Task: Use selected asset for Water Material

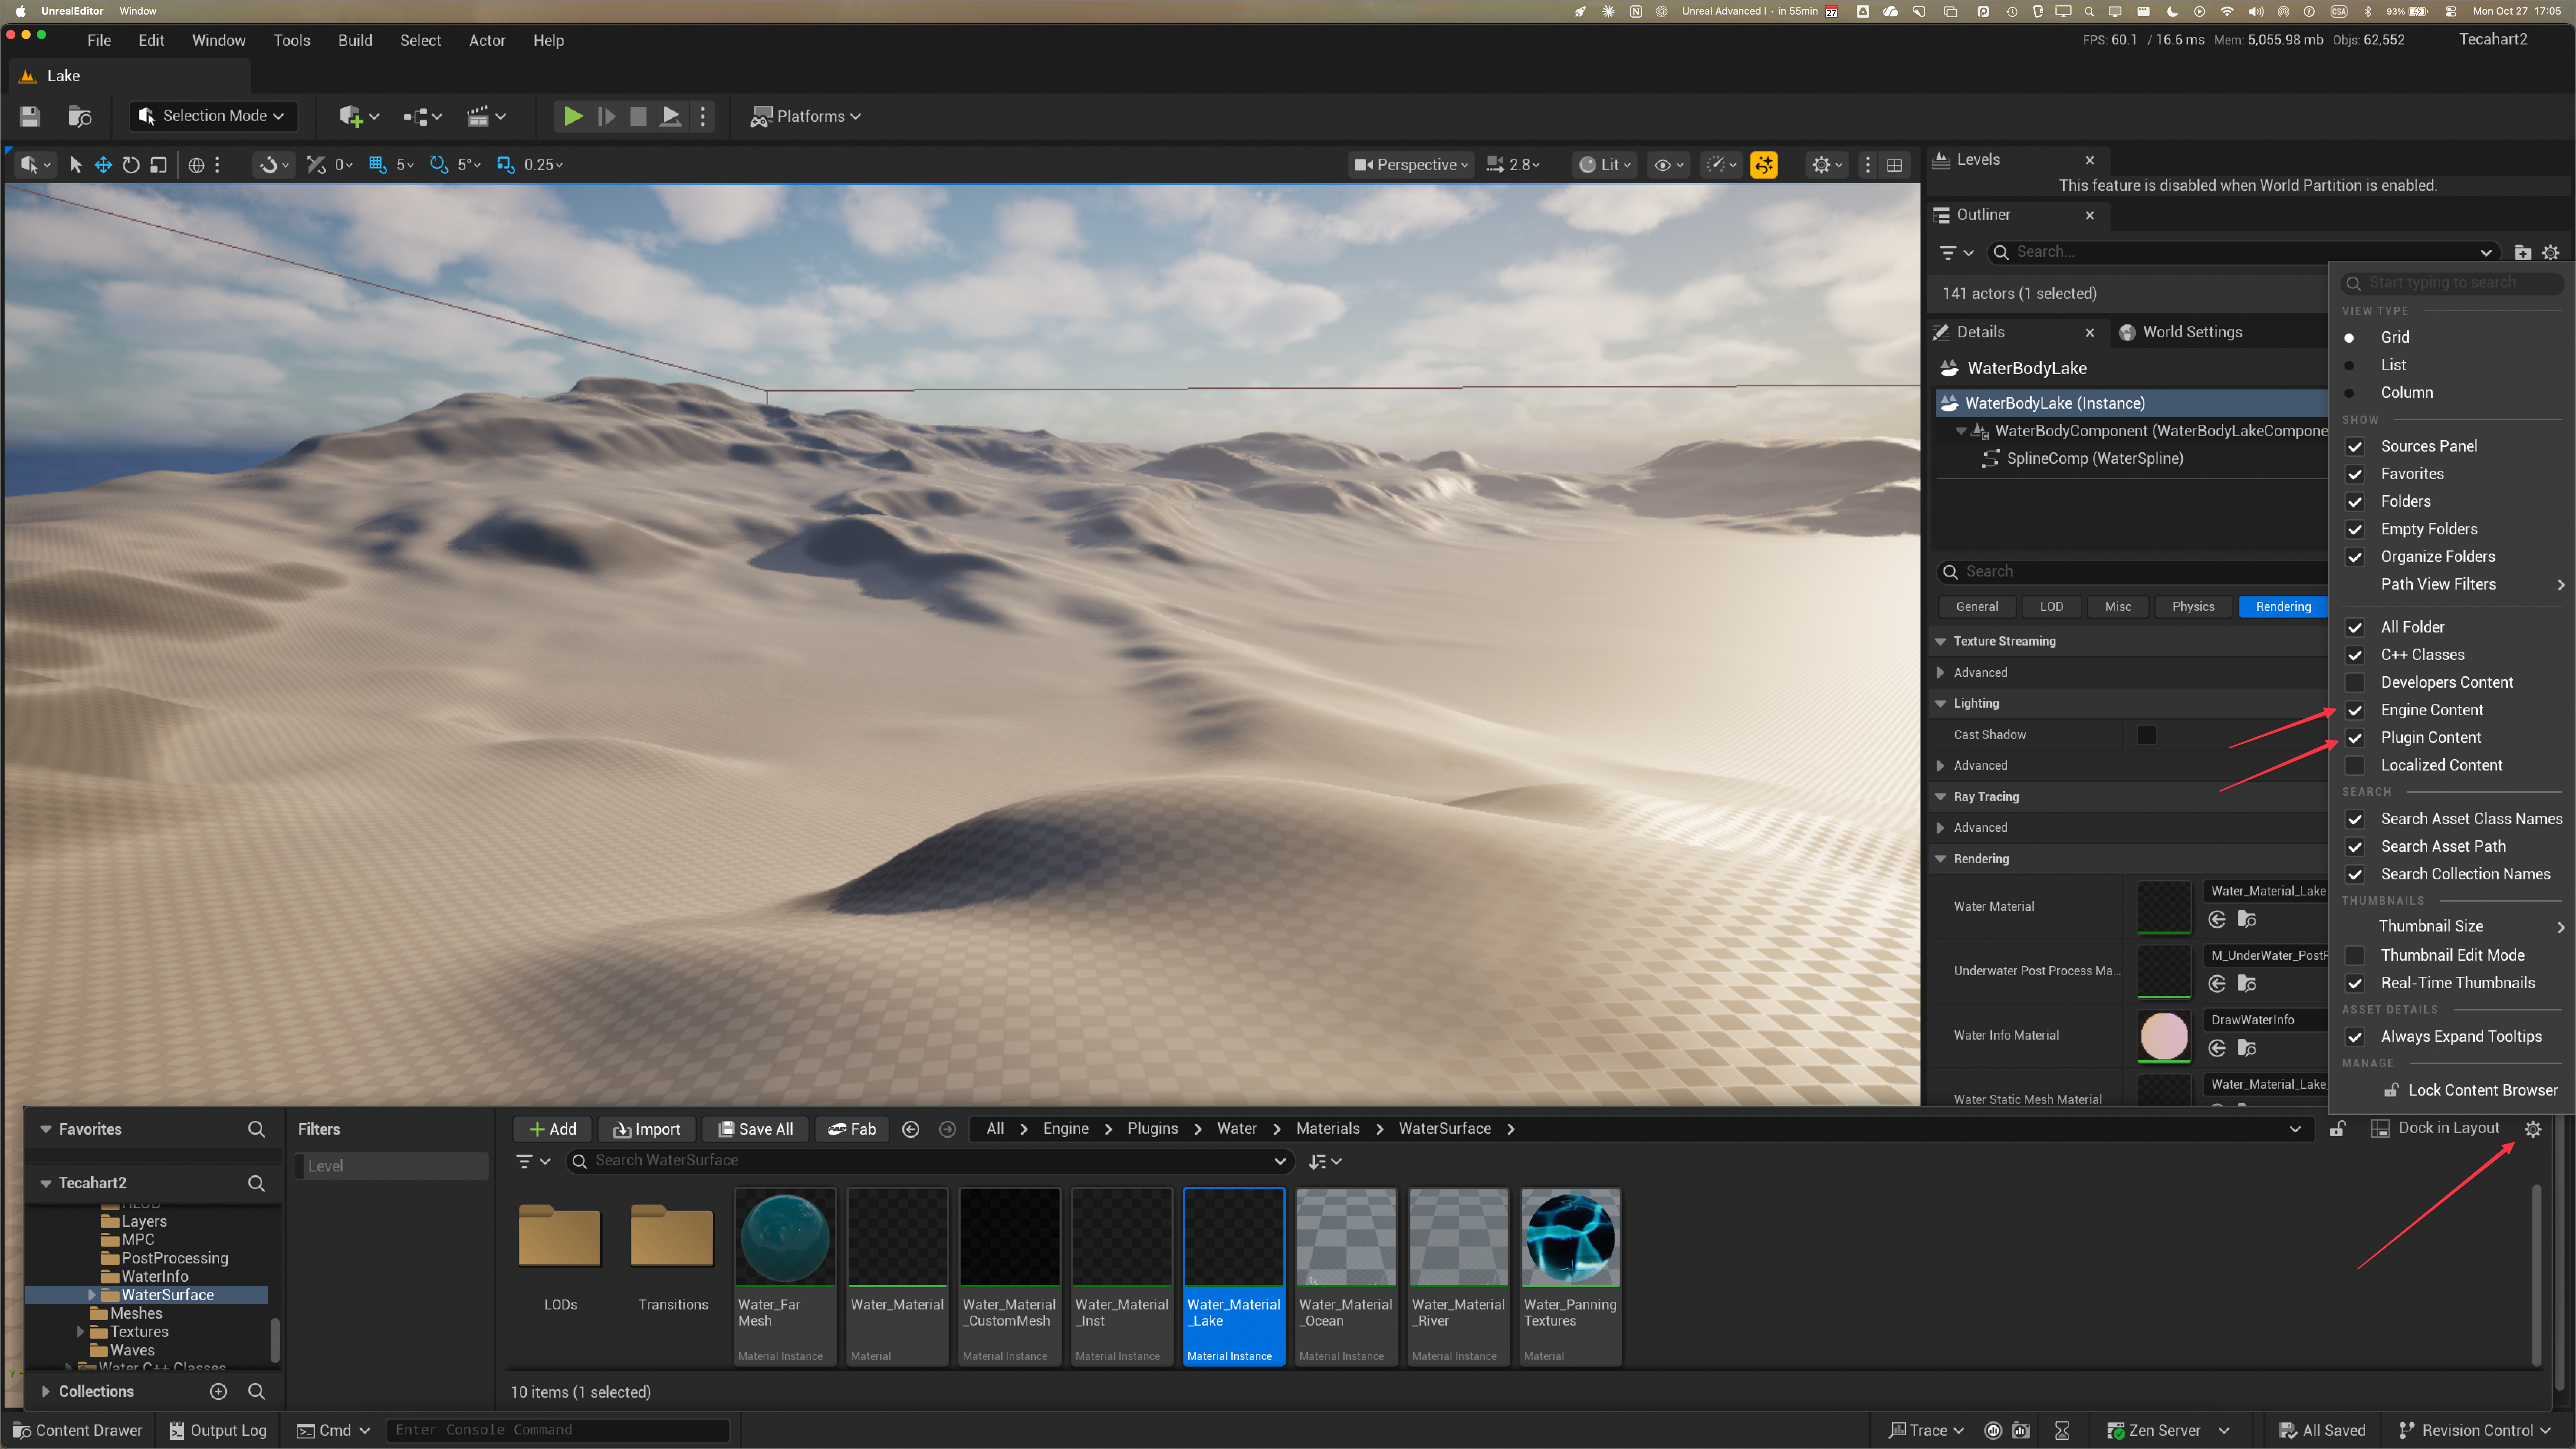Action: click(x=2217, y=920)
